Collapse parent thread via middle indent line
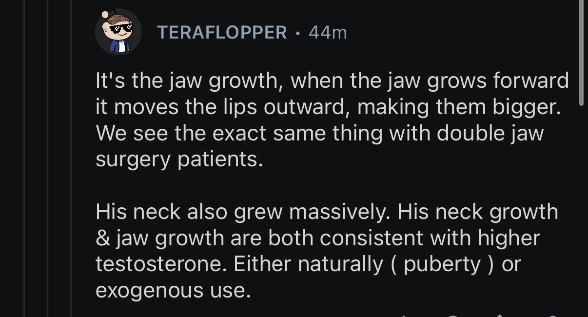The image size is (588, 317). click(48, 158)
